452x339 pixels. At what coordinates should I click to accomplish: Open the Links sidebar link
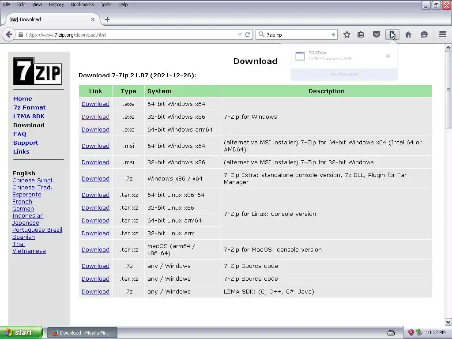[21, 152]
